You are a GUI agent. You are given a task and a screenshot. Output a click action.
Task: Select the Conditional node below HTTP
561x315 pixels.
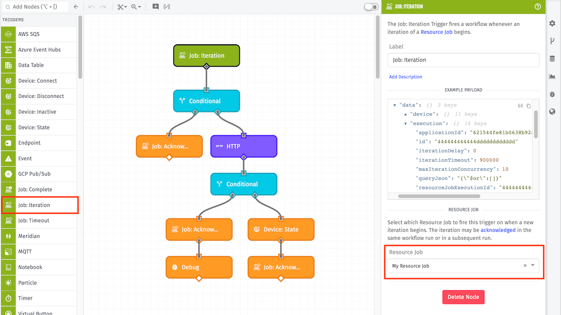(244, 184)
